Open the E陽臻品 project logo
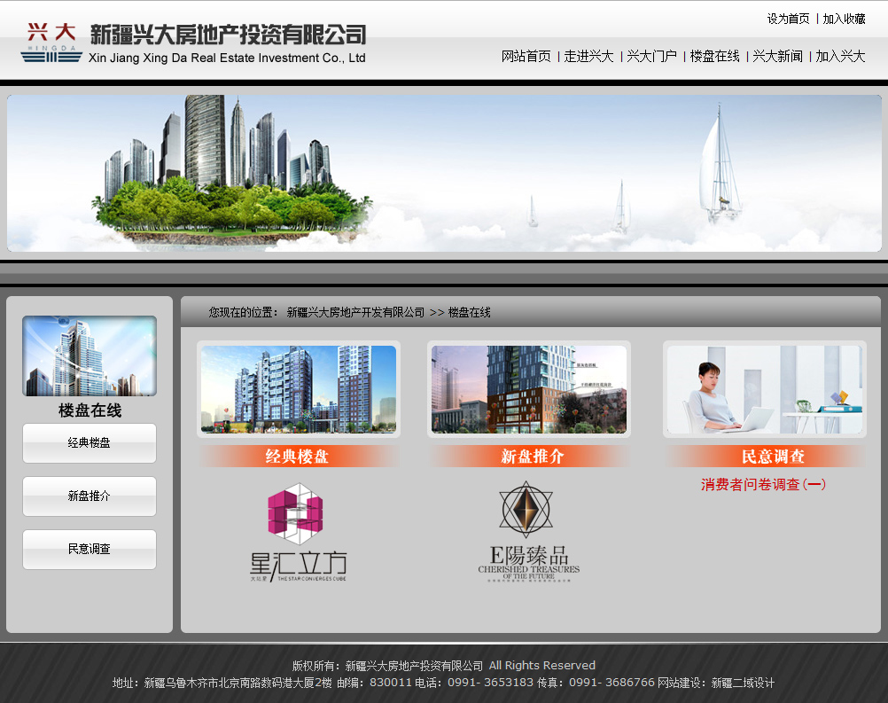Viewport: 888px width, 703px height. point(528,531)
